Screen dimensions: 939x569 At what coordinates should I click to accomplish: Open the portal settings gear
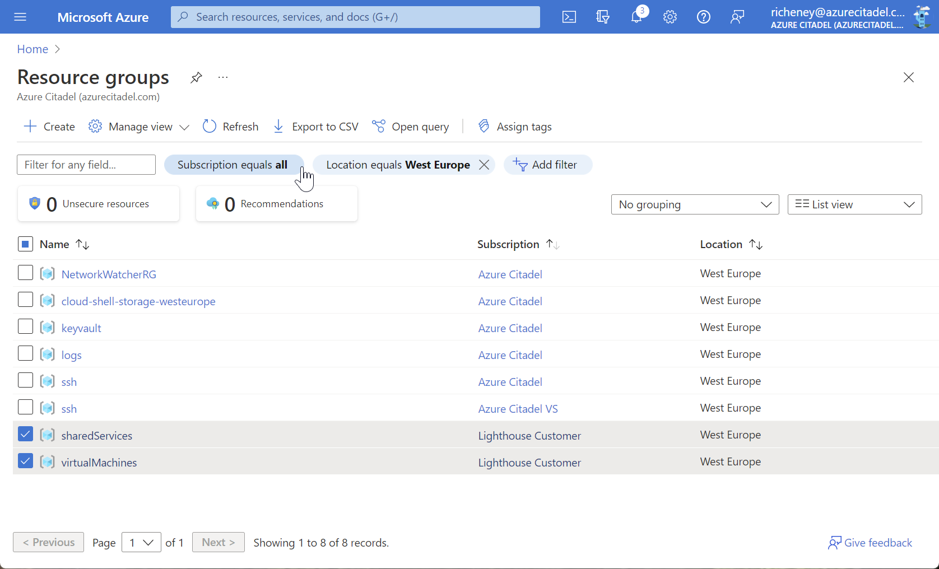[670, 17]
